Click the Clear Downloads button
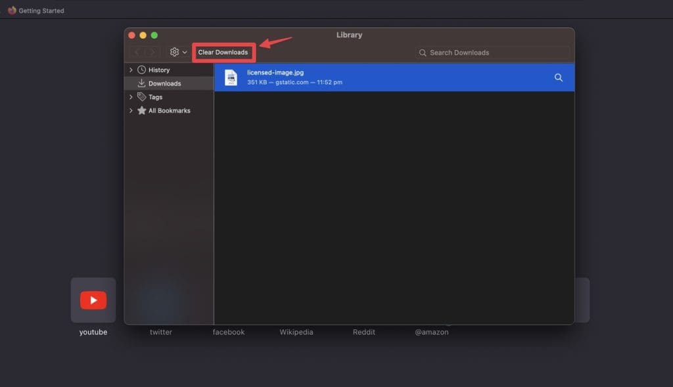This screenshot has width=673, height=387. coord(223,53)
